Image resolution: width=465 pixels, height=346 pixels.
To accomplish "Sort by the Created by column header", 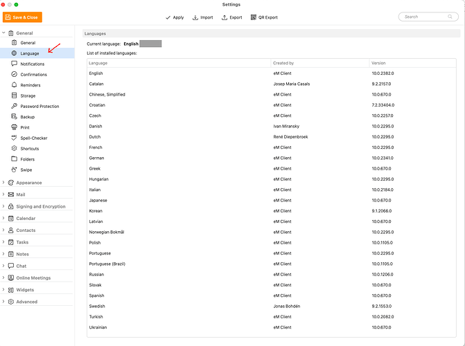I will [320, 63].
